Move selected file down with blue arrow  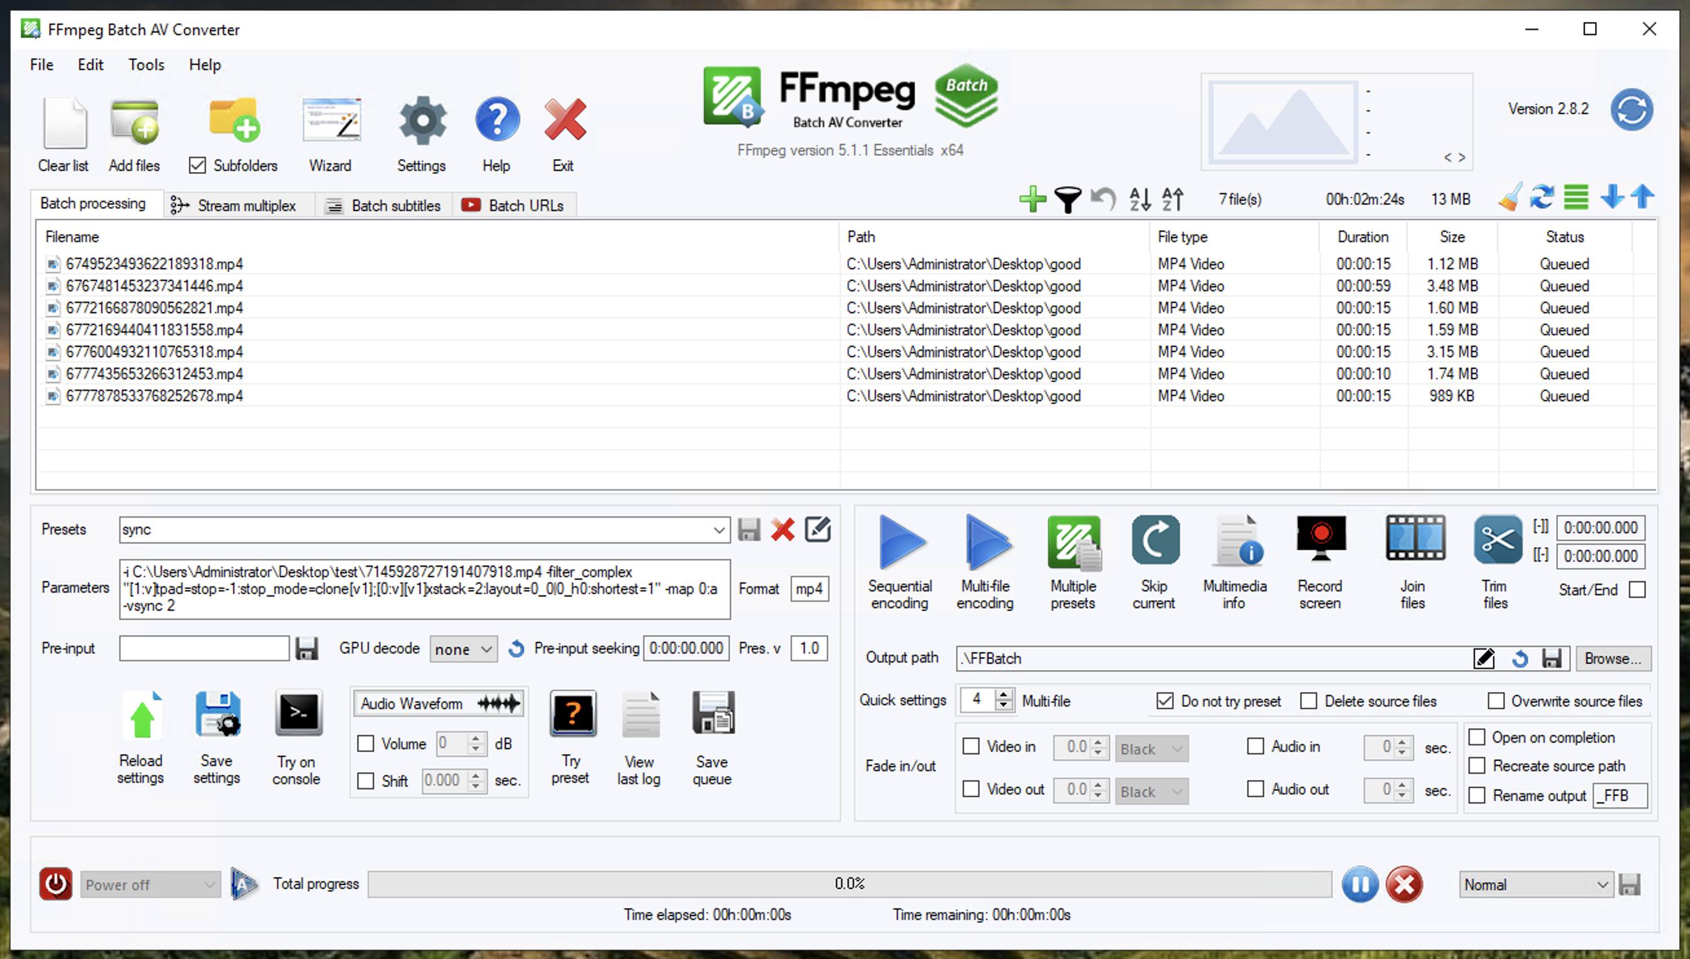click(1612, 197)
